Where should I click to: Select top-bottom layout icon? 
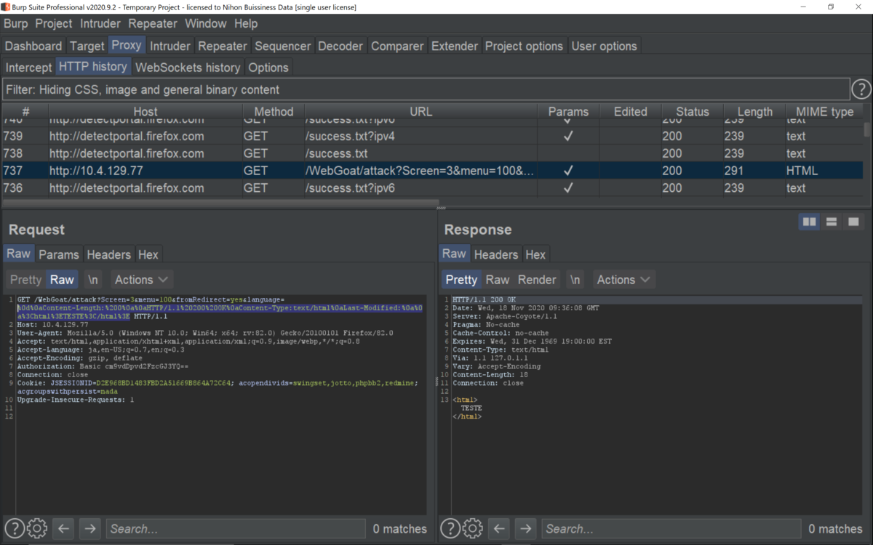(x=832, y=222)
